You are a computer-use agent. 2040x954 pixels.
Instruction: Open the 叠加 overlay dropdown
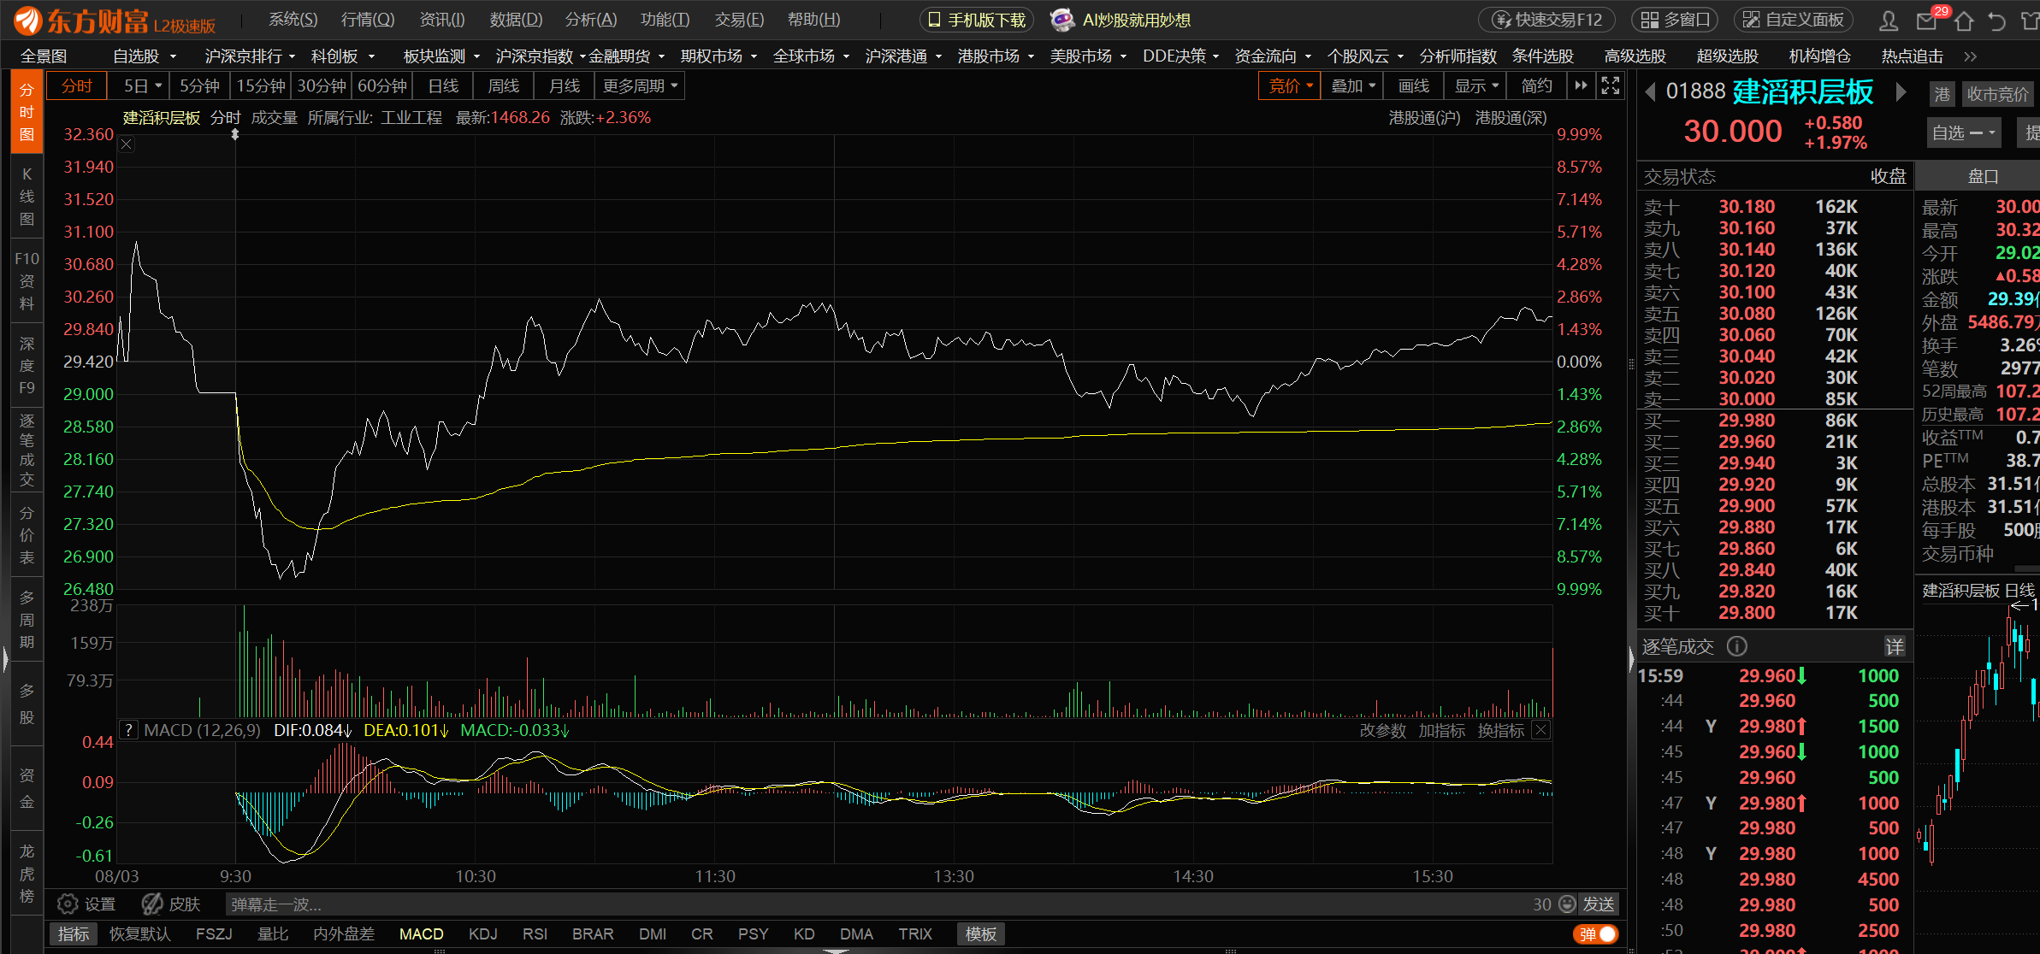[x=1353, y=85]
